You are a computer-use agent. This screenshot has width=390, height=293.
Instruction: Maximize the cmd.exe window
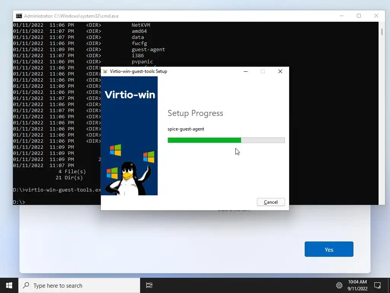point(359,16)
